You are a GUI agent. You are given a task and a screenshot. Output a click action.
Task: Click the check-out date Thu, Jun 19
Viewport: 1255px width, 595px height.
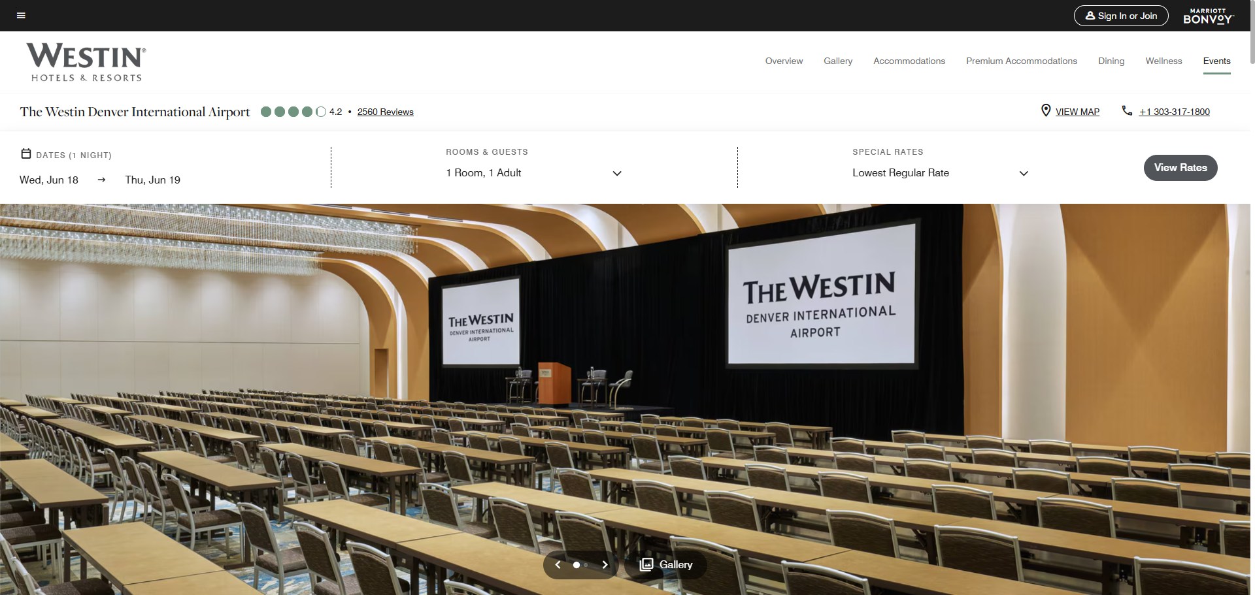(153, 180)
